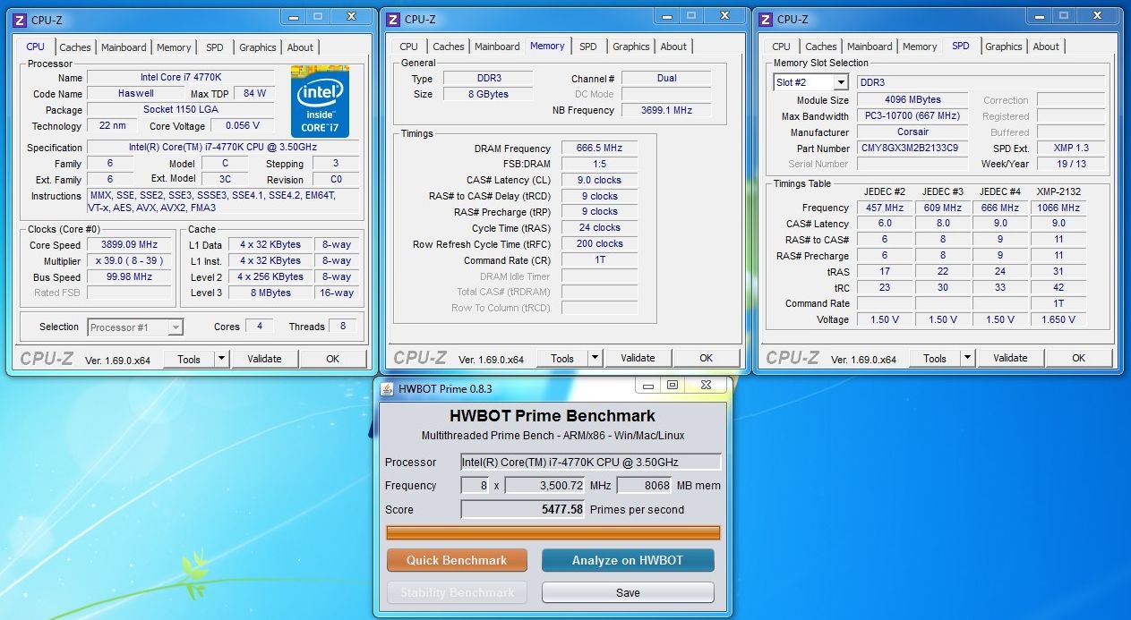The image size is (1131, 620).
Task: Click the 8068 MB mem field
Action: (x=644, y=486)
